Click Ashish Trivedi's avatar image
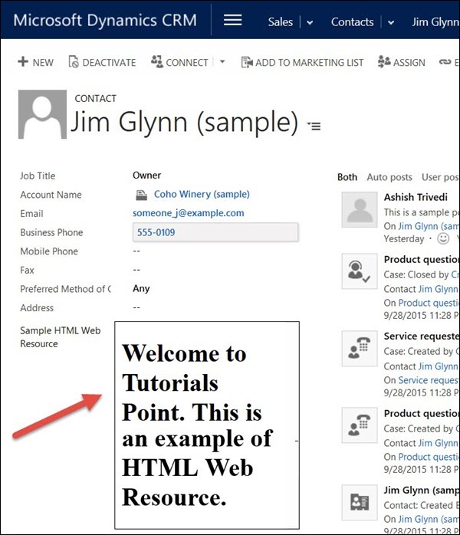This screenshot has height=535, width=460. [360, 209]
